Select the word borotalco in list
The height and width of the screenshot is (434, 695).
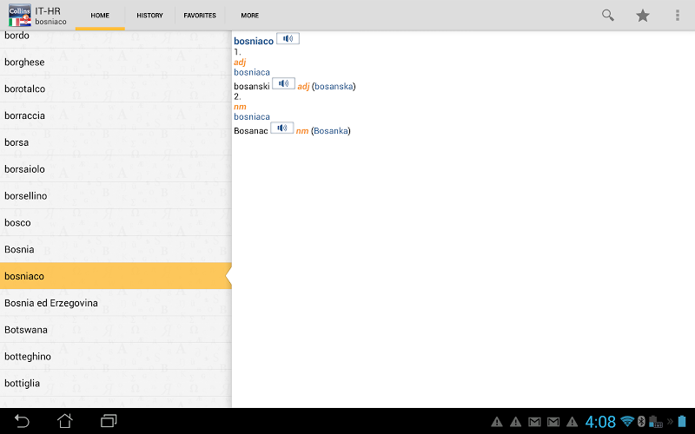click(x=116, y=89)
